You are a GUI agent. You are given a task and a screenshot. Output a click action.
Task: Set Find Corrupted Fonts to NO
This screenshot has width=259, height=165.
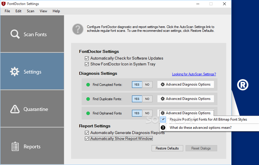[147, 85]
